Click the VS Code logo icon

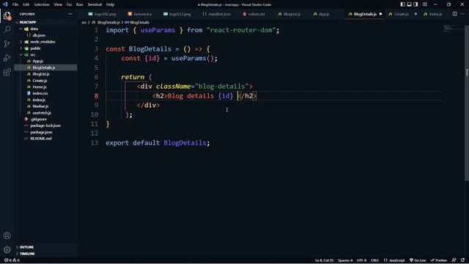point(5,4)
